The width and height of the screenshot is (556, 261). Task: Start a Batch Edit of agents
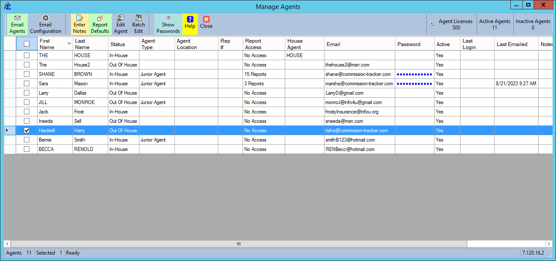[138, 24]
